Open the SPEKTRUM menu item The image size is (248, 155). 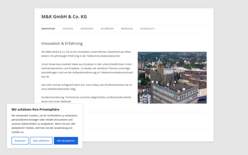click(x=68, y=29)
